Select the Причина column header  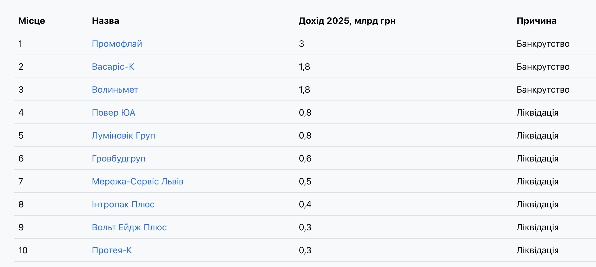[537, 21]
